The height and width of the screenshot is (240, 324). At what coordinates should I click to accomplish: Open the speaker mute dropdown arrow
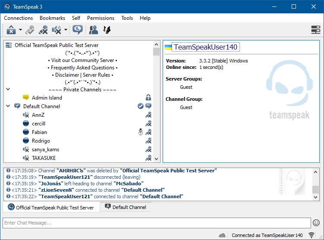[66, 30]
